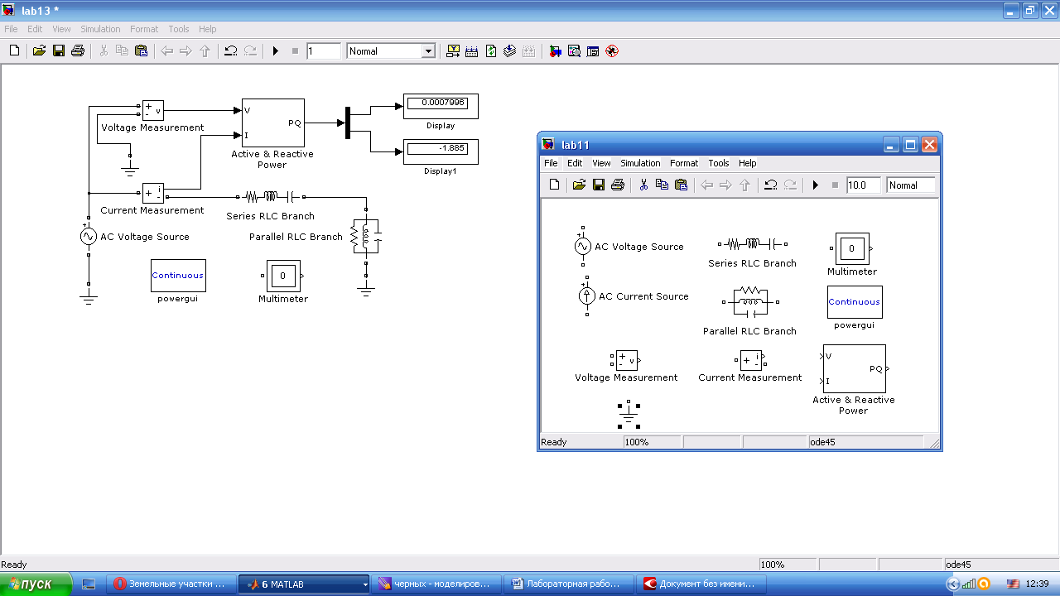Expand MATLAB taskbar group dropdown arrow
This screenshot has width=1060, height=596.
365,584
